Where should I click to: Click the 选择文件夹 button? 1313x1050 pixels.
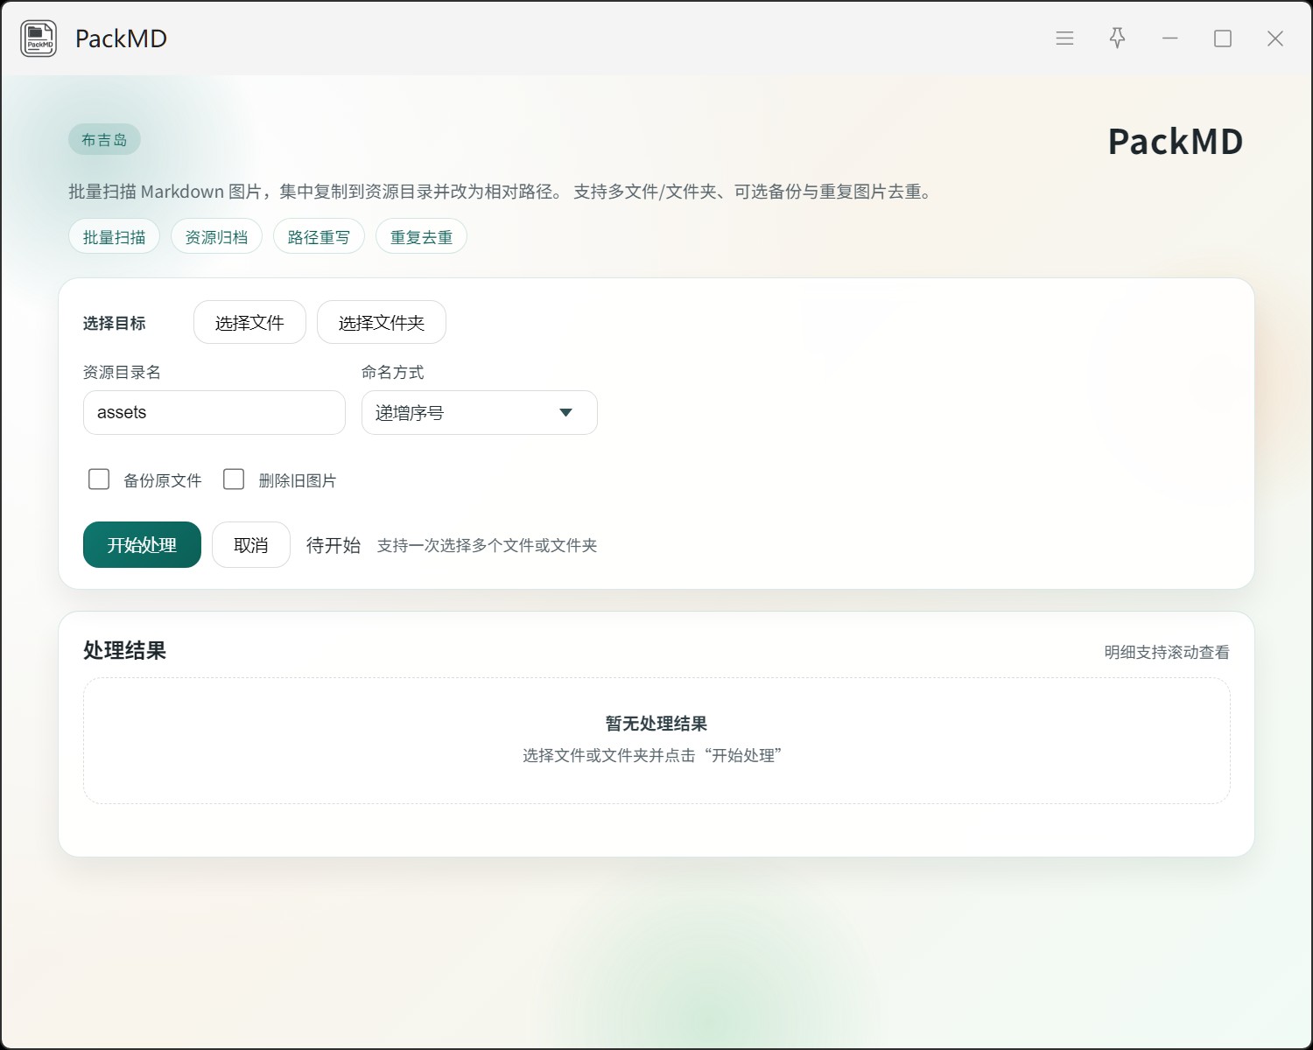pos(381,323)
